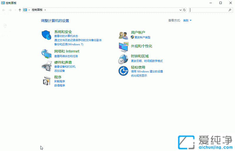Image resolution: width=235 pixels, height=151 pixels.
Task: Click the 查看网络状态和任务 link
Action: tap(66, 56)
